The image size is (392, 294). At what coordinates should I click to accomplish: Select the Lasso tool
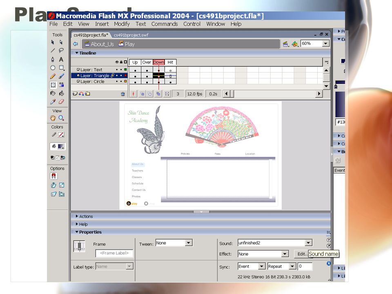click(61, 51)
